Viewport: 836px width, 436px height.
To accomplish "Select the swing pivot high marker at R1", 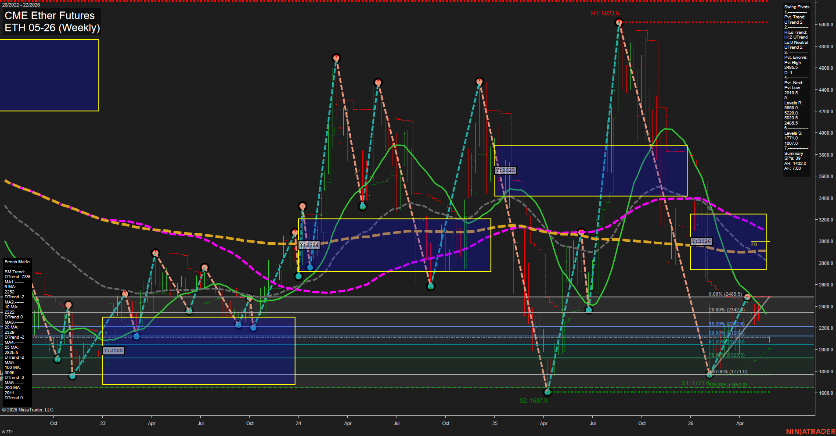I will [619, 22].
